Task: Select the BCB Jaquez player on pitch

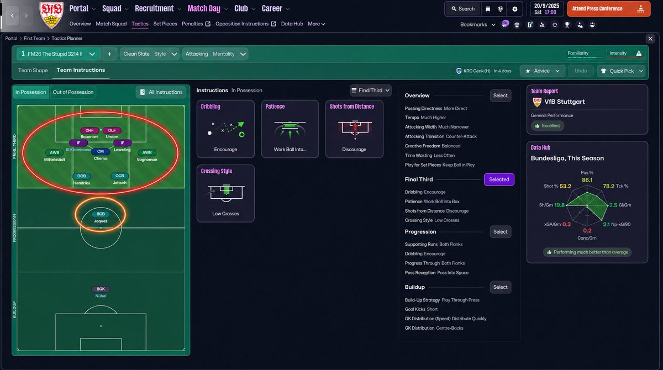Action: (x=101, y=217)
